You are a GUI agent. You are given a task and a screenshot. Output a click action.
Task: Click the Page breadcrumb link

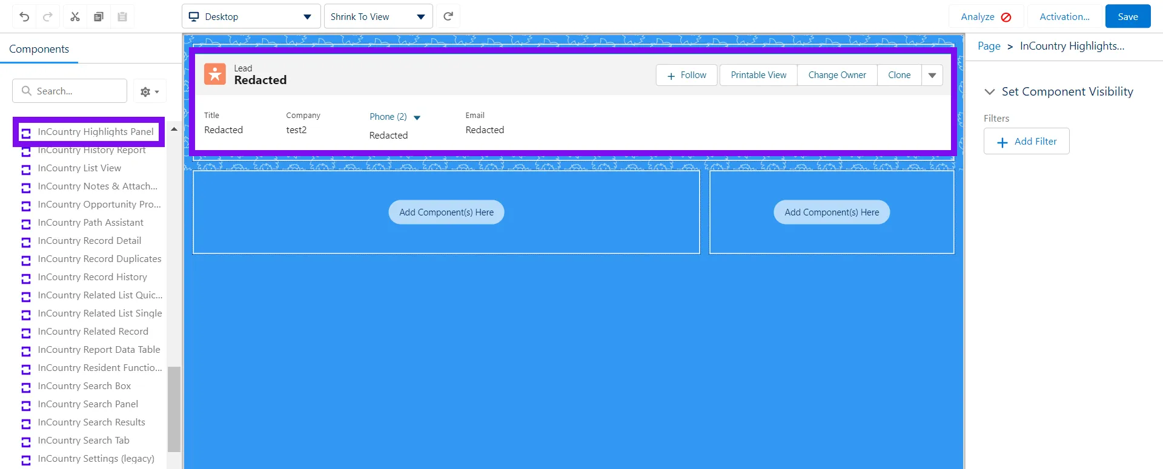989,47
